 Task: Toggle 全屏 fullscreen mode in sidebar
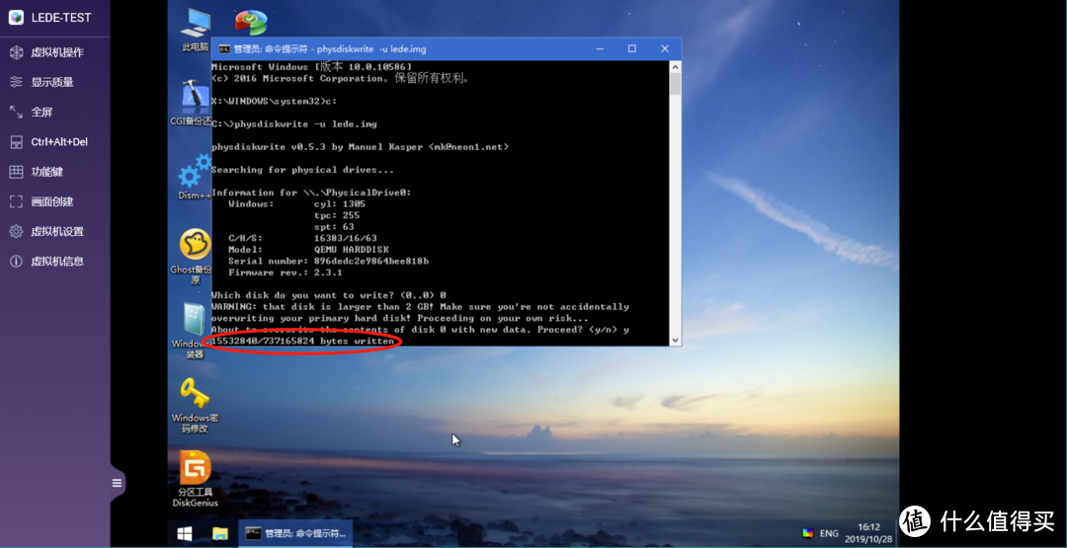(x=41, y=112)
